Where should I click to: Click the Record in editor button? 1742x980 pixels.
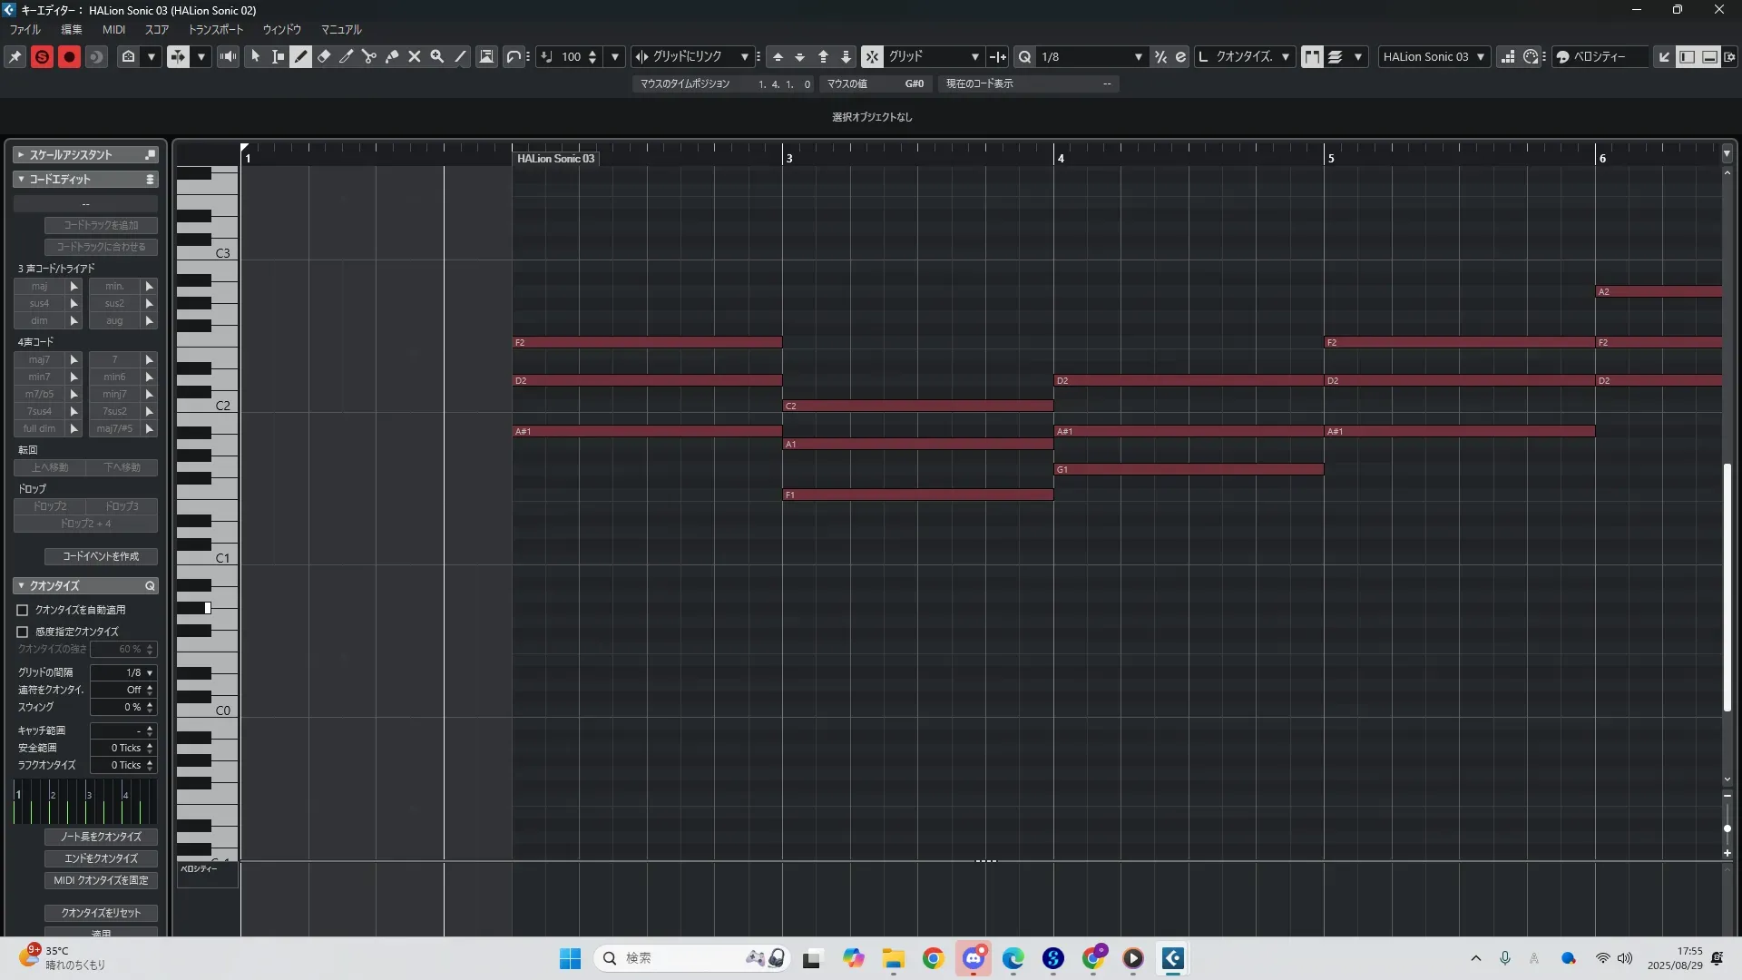point(69,56)
